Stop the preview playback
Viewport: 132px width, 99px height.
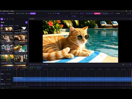34,64
